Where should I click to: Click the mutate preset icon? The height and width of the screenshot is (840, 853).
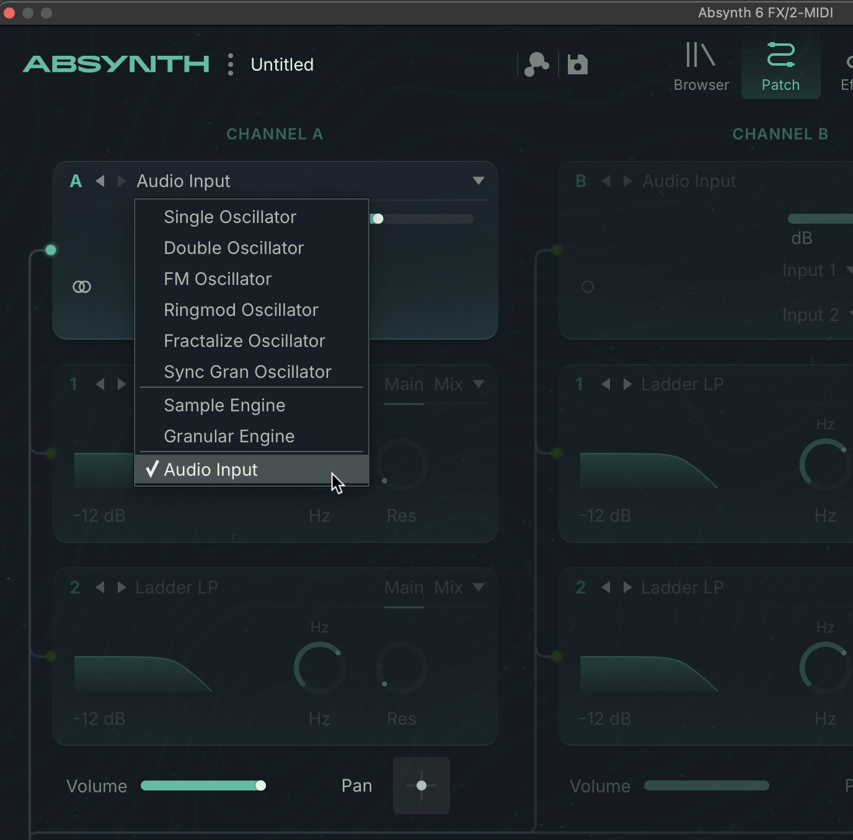pos(536,64)
